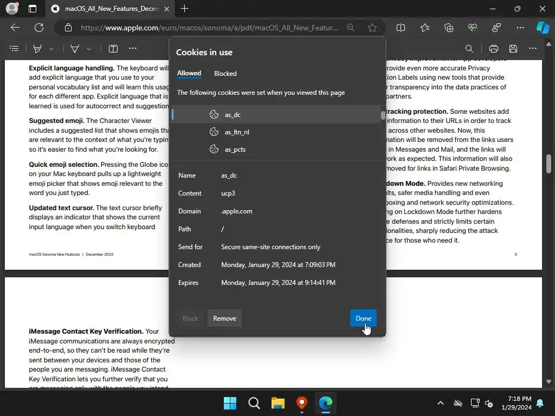The image size is (555, 416).
Task: Remove the selected as_dc cookie
Action: pos(224,318)
